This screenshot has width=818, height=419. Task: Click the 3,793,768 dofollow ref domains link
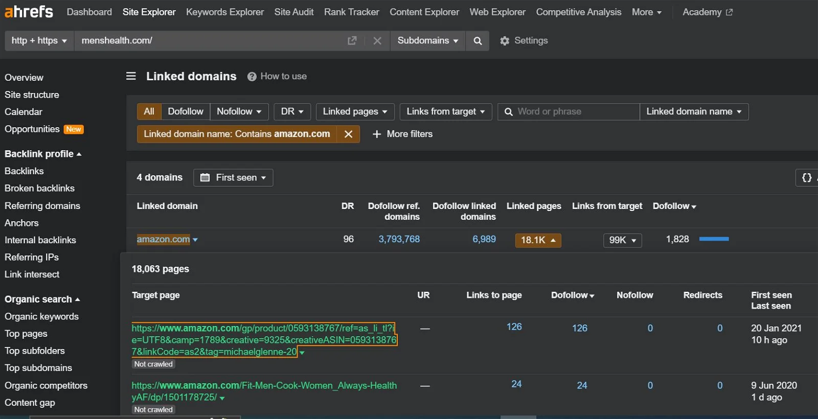399,239
